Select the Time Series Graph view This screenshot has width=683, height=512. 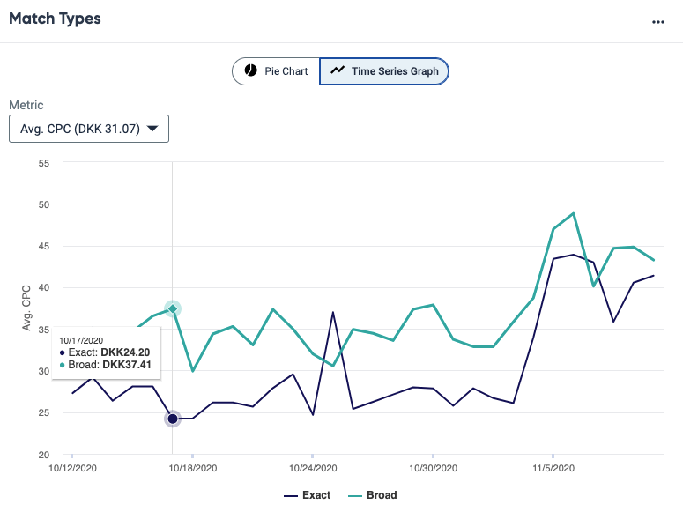tap(384, 71)
